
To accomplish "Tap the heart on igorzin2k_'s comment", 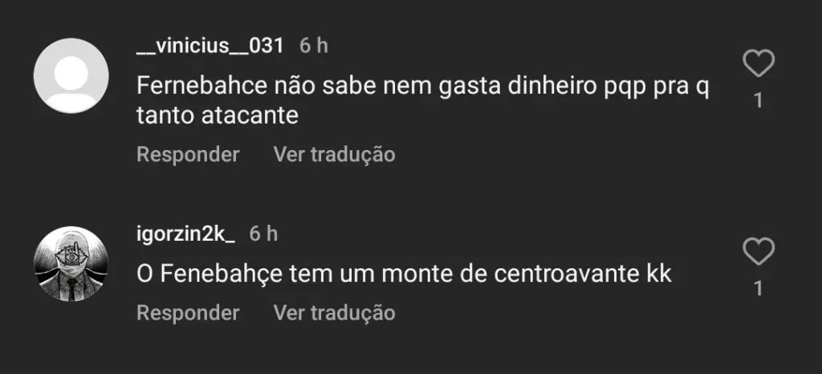I will (x=759, y=253).
